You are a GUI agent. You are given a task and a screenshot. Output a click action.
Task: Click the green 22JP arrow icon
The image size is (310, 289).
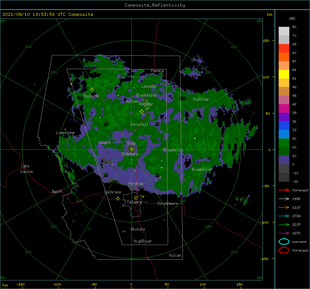click(x=284, y=224)
